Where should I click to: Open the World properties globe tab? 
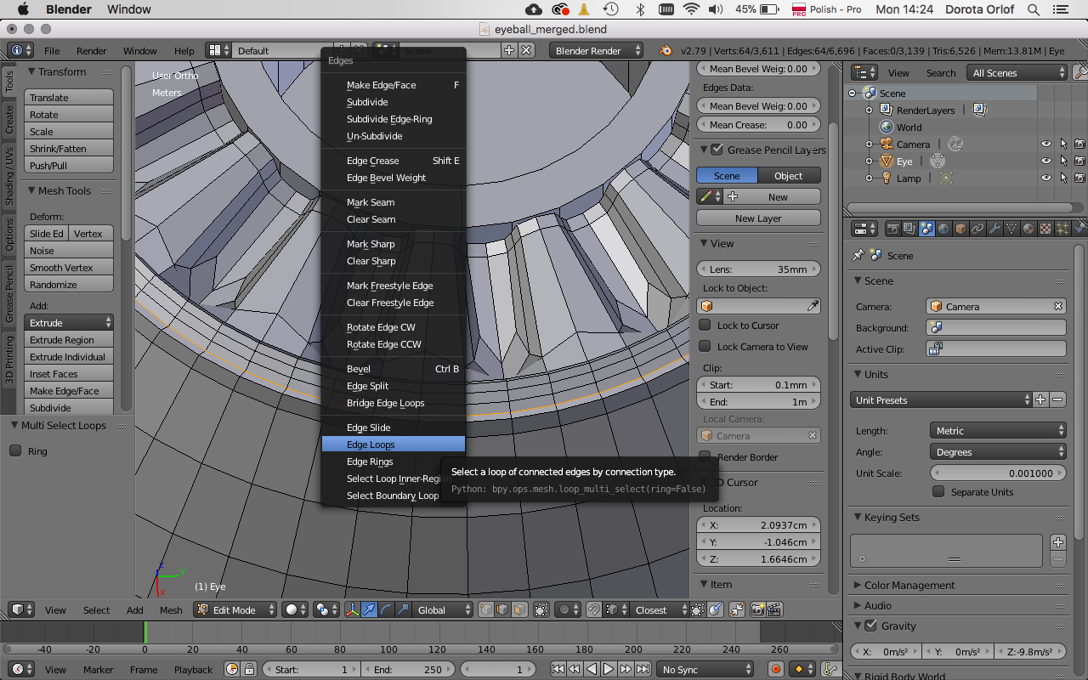point(943,229)
